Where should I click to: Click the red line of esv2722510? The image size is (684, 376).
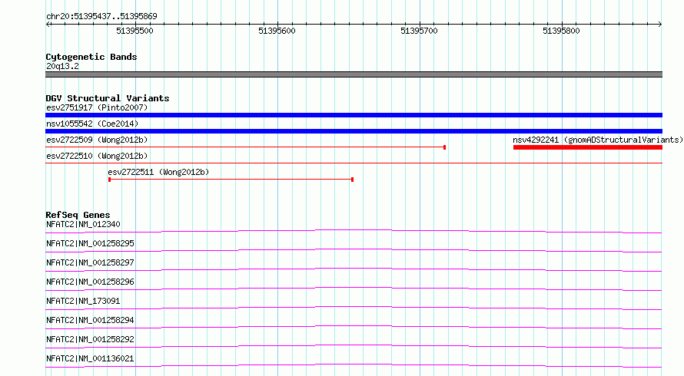(354, 163)
